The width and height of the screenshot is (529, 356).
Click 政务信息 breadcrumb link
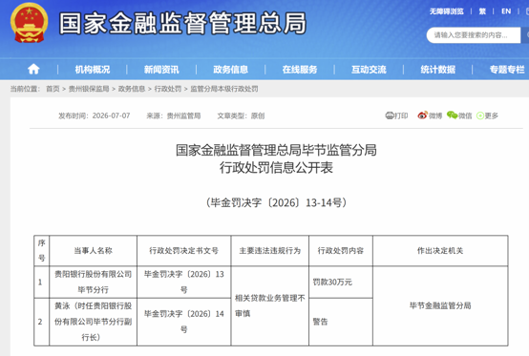tap(132, 89)
